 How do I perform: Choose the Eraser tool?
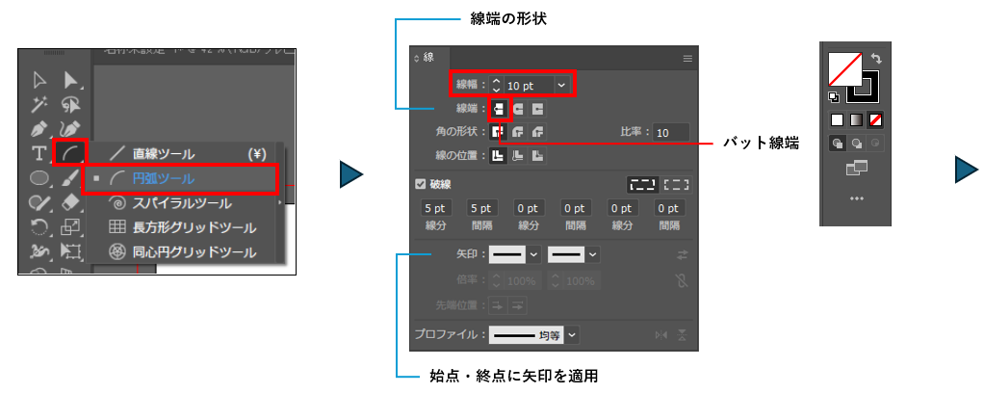(x=69, y=202)
